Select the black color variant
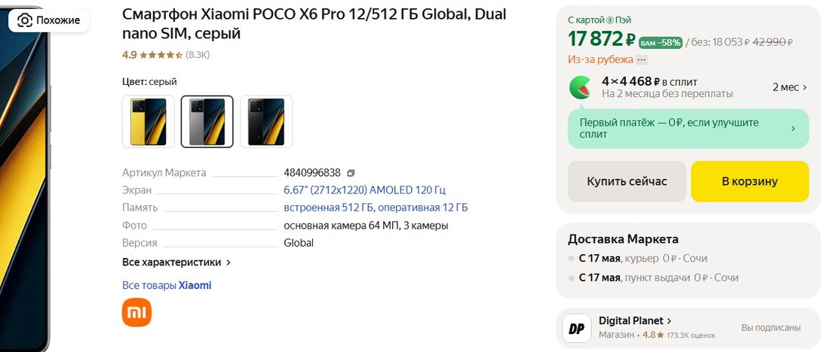822x352 pixels. (x=266, y=121)
